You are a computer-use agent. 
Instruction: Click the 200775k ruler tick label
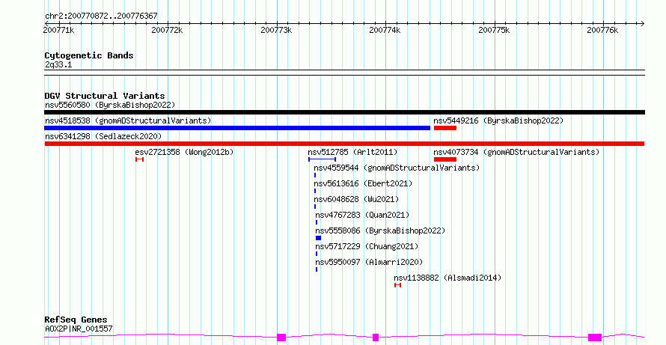pos(495,30)
